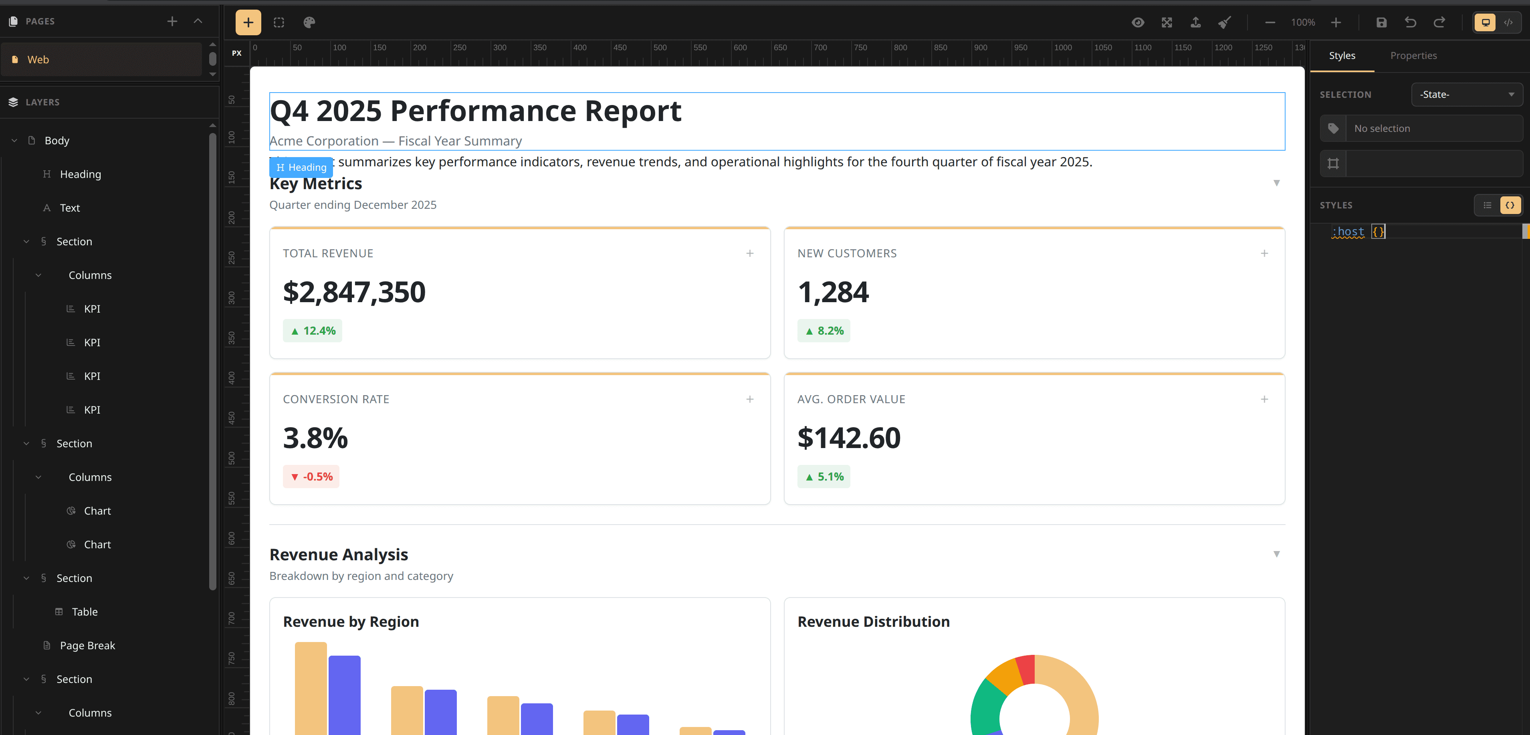Click the plus on Avg. Order Value card
The width and height of the screenshot is (1530, 735).
1264,399
